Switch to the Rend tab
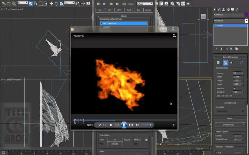Screen dimensions: 249x155 (129, 10)
